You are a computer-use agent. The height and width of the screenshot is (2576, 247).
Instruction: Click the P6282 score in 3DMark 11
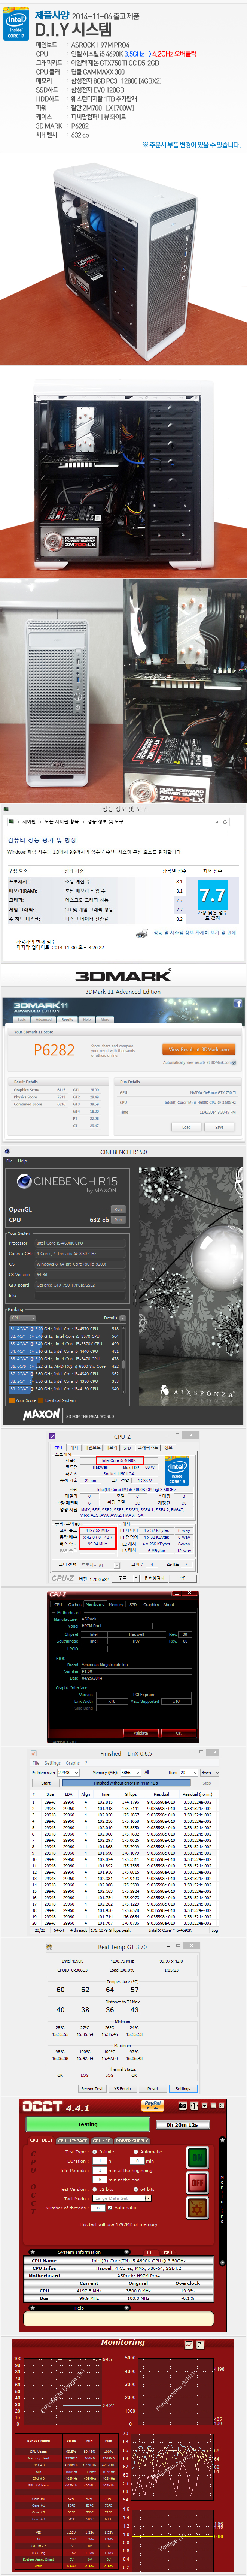click(54, 1050)
